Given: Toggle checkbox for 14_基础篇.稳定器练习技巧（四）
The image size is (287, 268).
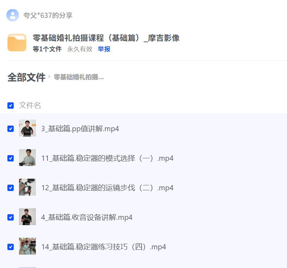Looking at the screenshot, I should pyautogui.click(x=11, y=246).
